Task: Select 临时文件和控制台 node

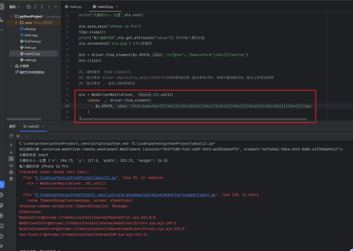Action: coord(32,72)
